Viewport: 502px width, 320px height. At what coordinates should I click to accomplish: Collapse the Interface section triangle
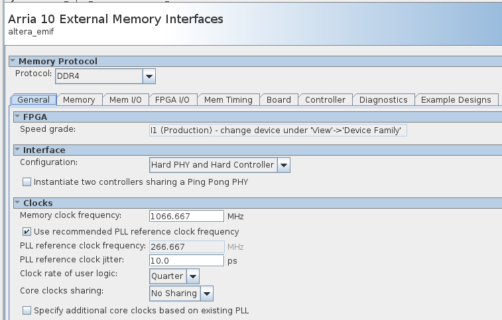click(x=17, y=150)
